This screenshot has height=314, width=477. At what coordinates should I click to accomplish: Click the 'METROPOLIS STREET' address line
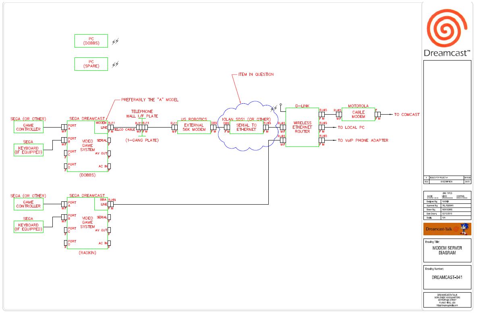[x=447, y=300]
